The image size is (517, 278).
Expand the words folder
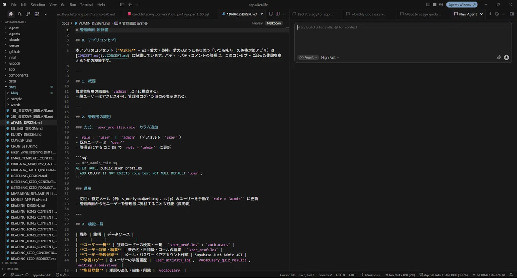[x=28, y=105]
